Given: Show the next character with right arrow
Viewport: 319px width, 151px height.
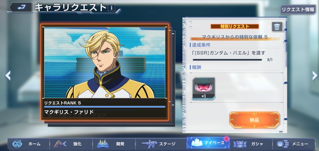Looking at the screenshot, I should coord(315,75).
